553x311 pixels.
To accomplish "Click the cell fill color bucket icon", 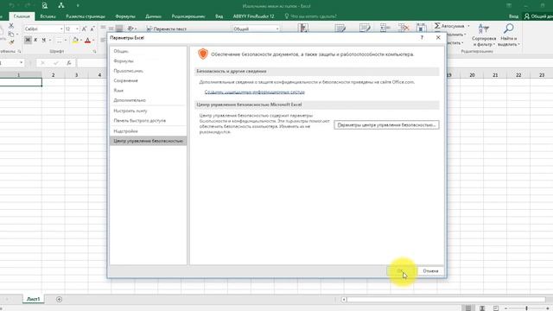I will (x=75, y=41).
